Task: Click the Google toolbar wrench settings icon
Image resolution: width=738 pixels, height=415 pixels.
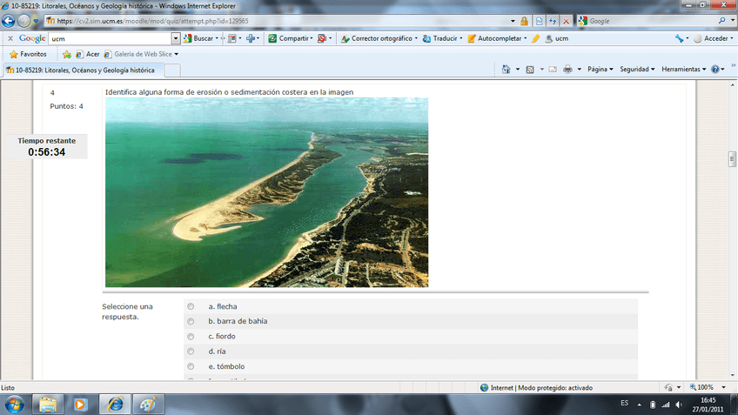Action: (x=679, y=38)
